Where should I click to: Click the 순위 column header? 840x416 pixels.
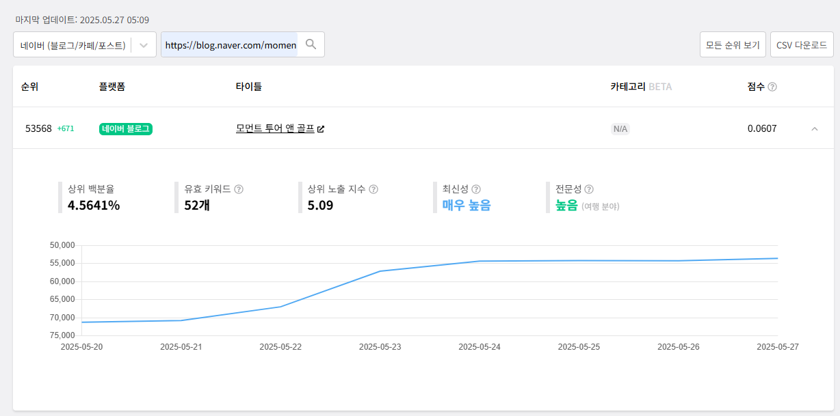point(29,87)
